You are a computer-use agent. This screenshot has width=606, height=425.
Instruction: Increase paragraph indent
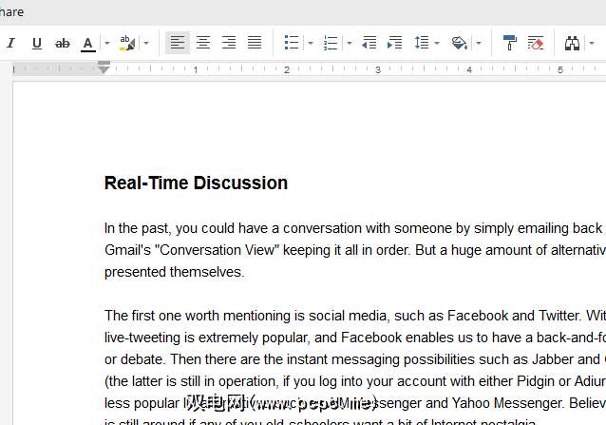395,43
